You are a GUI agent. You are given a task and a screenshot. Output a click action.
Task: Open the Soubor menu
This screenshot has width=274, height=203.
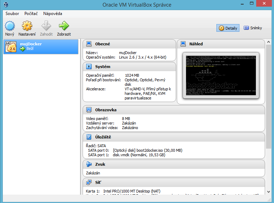[12, 14]
